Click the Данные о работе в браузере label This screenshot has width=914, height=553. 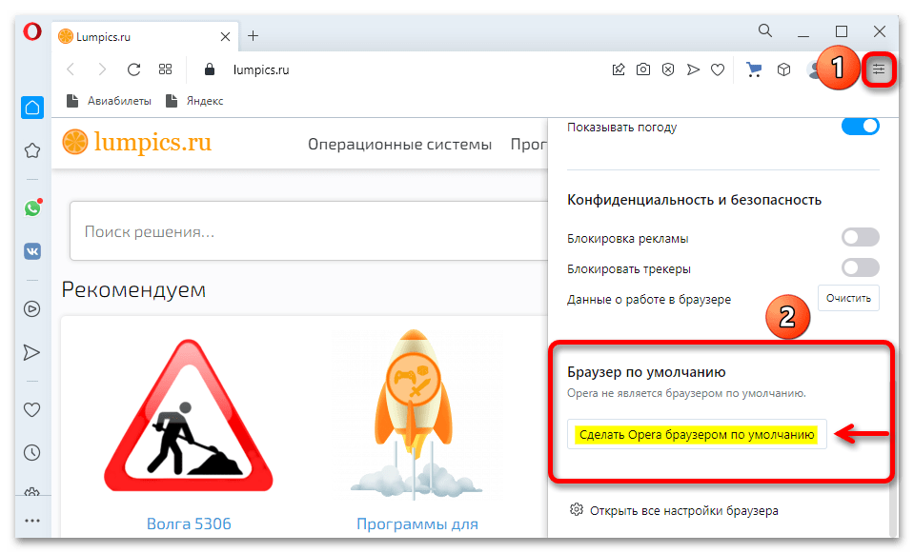(x=649, y=299)
